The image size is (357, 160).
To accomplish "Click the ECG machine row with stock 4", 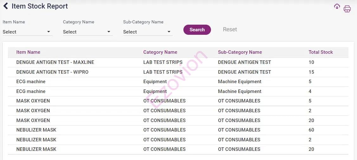I will (x=31, y=91).
